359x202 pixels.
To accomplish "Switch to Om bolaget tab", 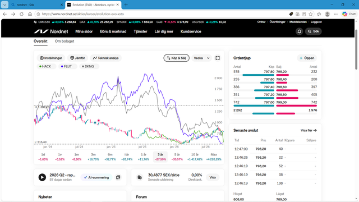I will [65, 41].
